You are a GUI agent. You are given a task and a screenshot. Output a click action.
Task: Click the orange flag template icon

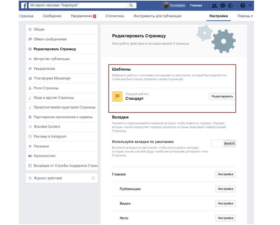tap(117, 96)
